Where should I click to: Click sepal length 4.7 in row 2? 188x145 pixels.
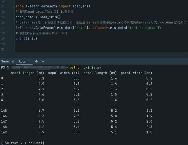pos(41,89)
